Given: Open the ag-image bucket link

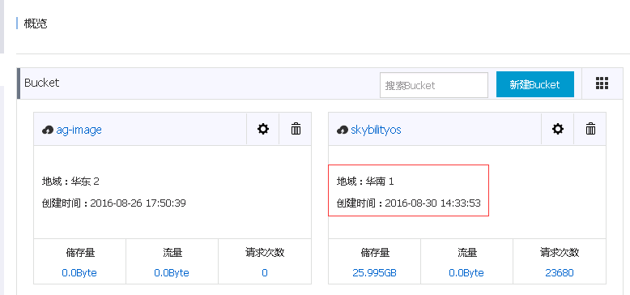Looking at the screenshot, I should 79,130.
